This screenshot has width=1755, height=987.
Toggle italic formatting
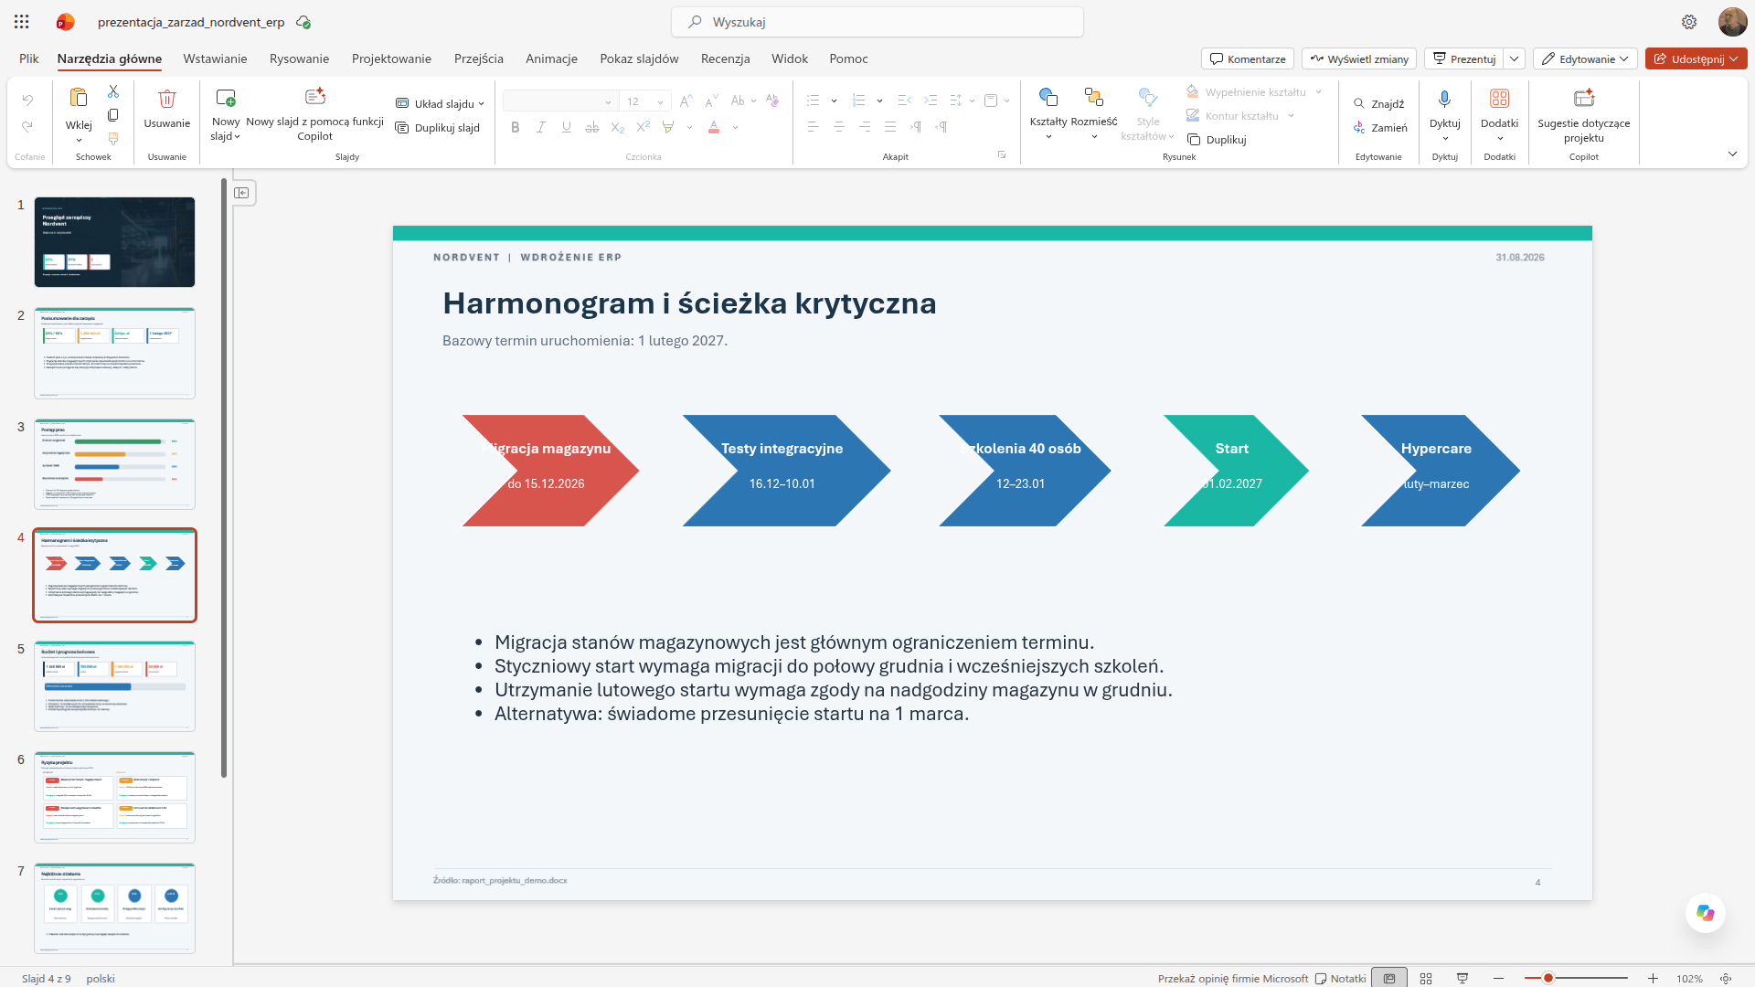541,128
